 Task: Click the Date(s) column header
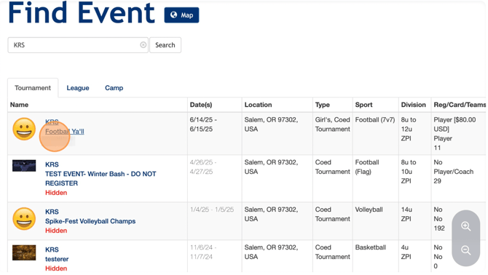point(201,105)
